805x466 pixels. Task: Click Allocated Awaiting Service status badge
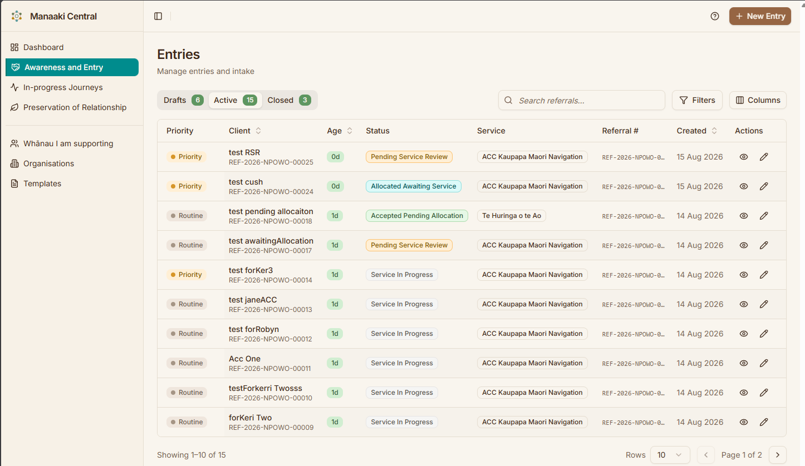414,186
